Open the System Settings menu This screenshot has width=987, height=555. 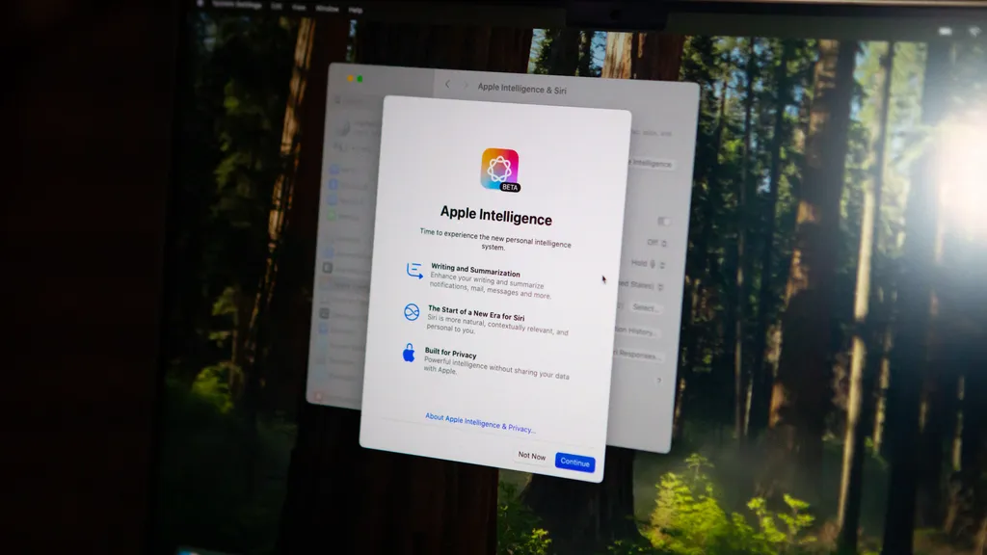click(x=236, y=5)
